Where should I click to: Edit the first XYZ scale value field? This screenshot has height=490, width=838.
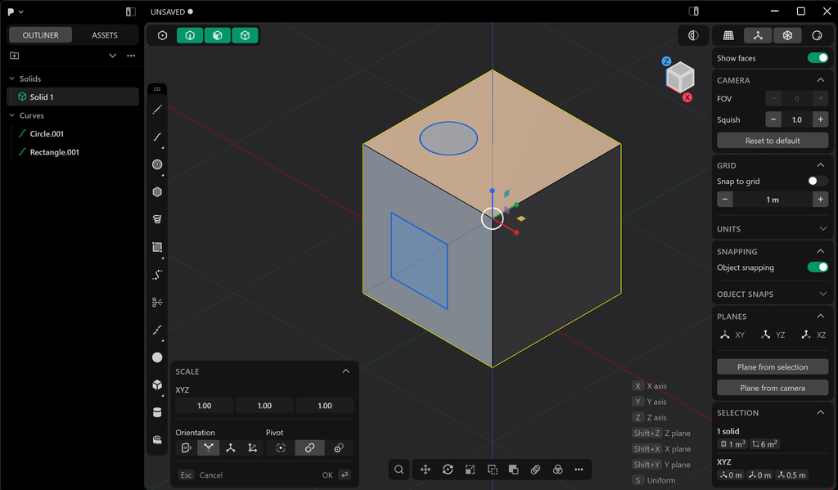203,405
